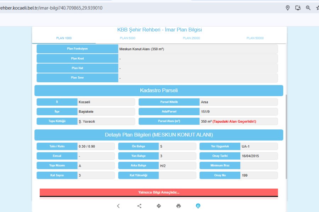The height and width of the screenshot is (212, 319).
Task: Click the Detaylı Plan Bilgileri section header
Action: pyautogui.click(x=159, y=135)
